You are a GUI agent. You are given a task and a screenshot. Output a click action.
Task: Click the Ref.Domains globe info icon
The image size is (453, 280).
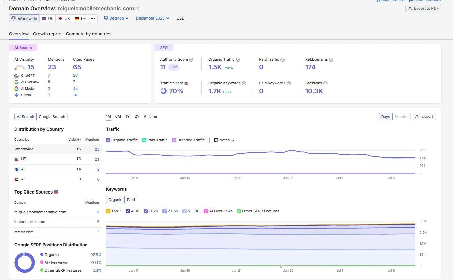(x=331, y=60)
